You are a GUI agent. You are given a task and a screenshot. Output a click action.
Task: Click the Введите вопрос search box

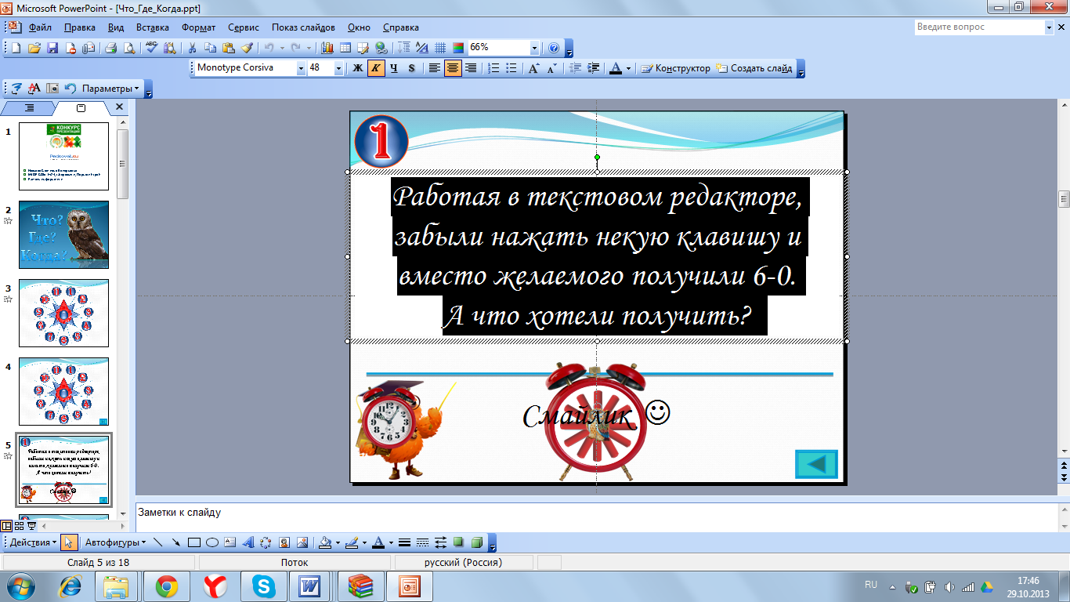(979, 27)
